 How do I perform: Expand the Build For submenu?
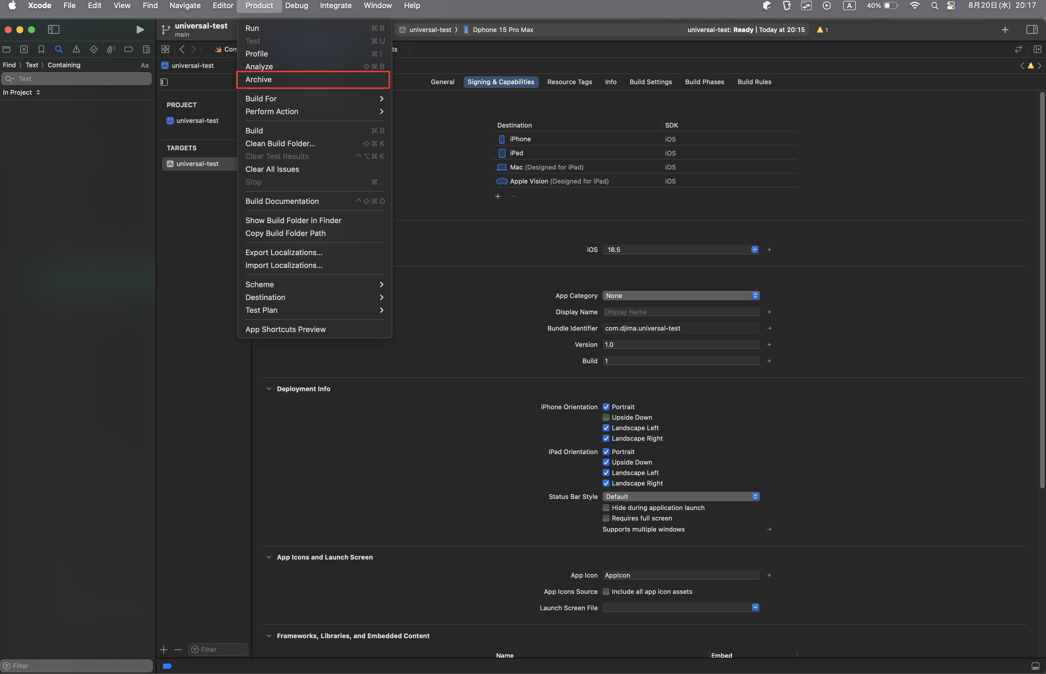314,98
